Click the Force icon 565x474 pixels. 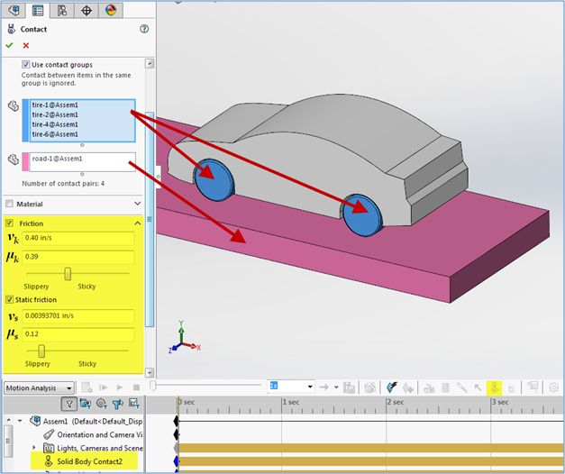click(478, 387)
